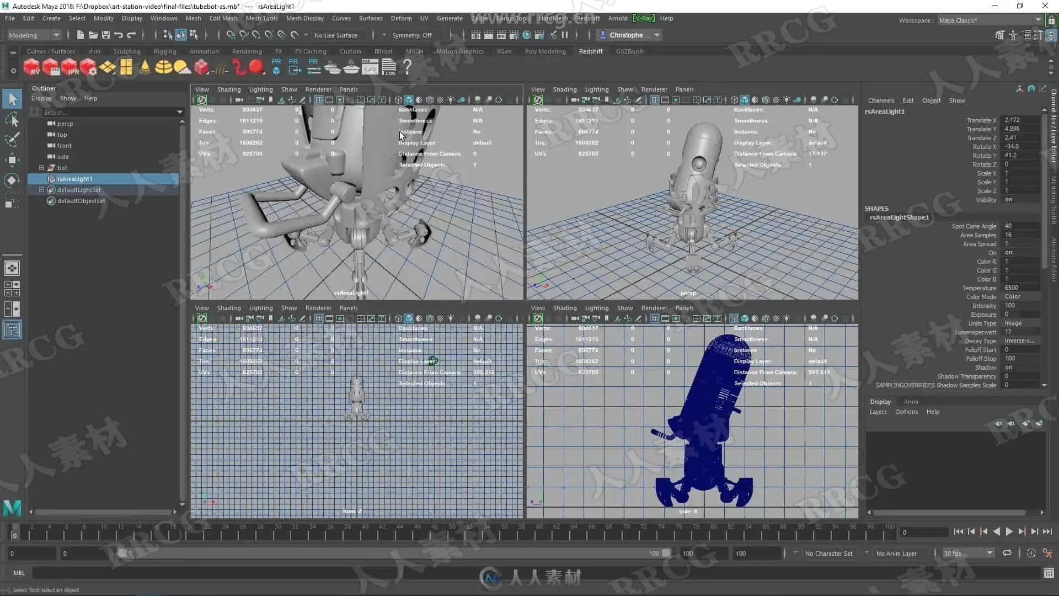Select rsAreaLight1 in the Outliner
Image resolution: width=1059 pixels, height=596 pixels.
pyautogui.click(x=74, y=179)
